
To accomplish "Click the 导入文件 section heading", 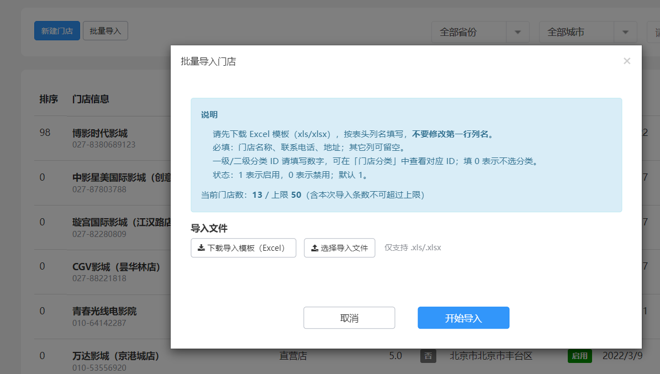I will click(x=209, y=228).
